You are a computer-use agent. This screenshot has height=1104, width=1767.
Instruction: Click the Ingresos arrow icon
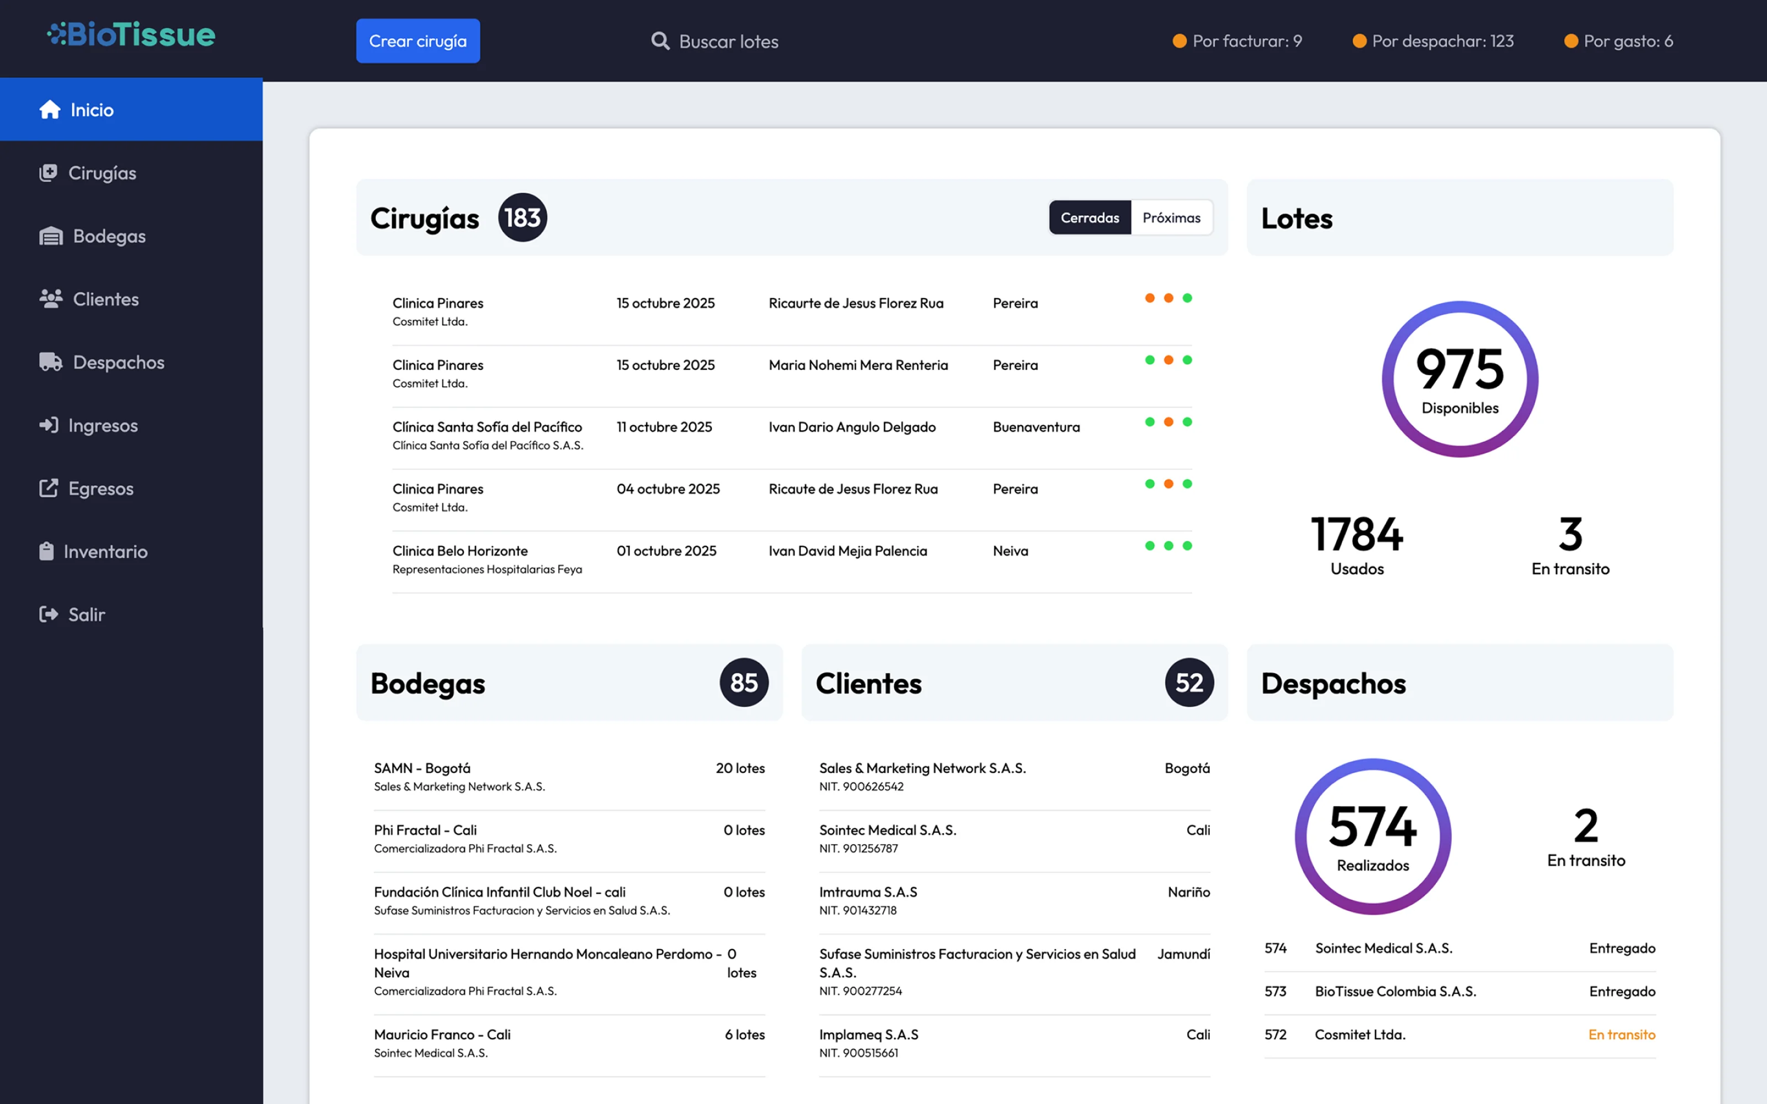48,425
